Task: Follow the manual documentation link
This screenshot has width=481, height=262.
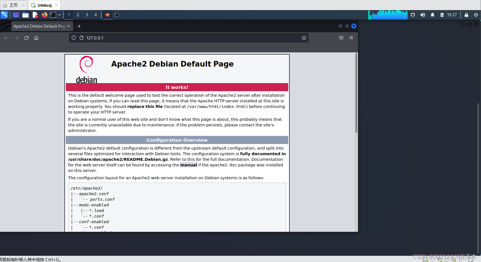Action: (x=189, y=165)
